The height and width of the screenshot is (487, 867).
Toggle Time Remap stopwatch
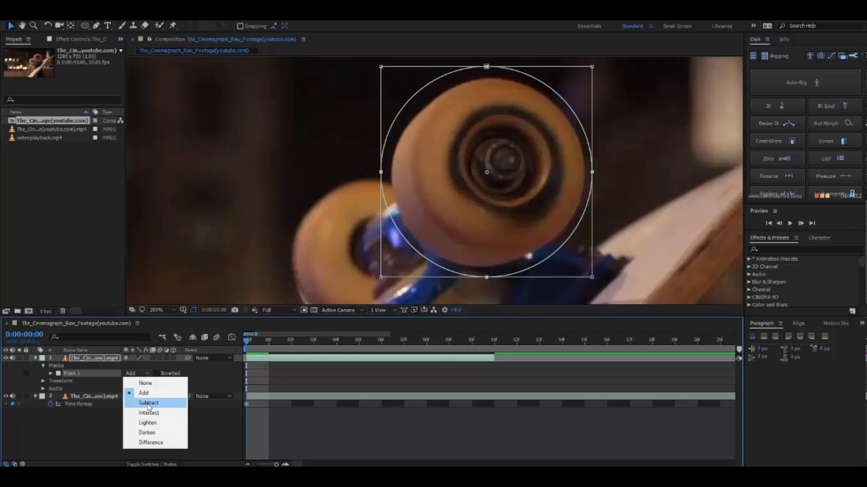[x=50, y=404]
